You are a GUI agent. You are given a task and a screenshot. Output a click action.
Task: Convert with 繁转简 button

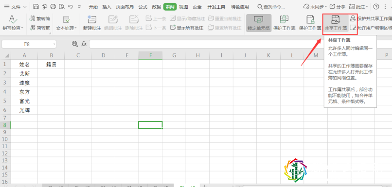[40, 18]
